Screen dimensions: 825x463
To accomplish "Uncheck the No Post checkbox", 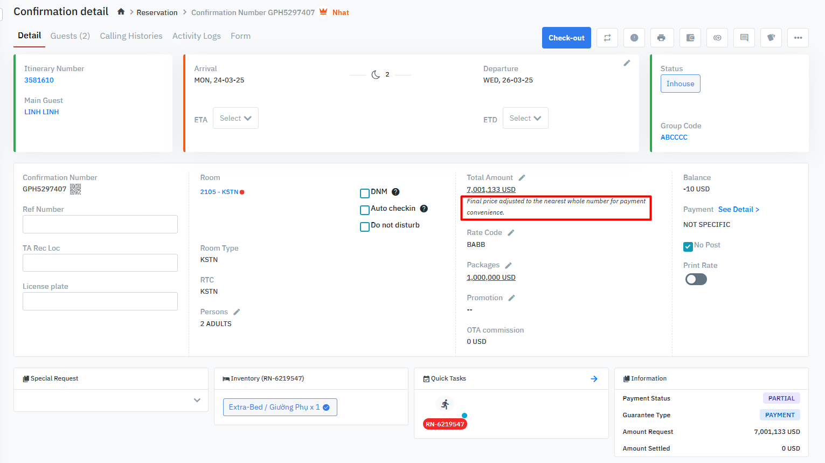I will (x=688, y=246).
